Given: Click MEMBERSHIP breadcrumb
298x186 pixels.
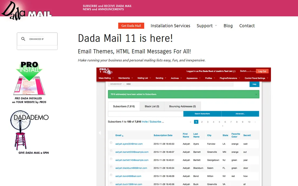Looking at the screenshot, I should tap(116, 84).
